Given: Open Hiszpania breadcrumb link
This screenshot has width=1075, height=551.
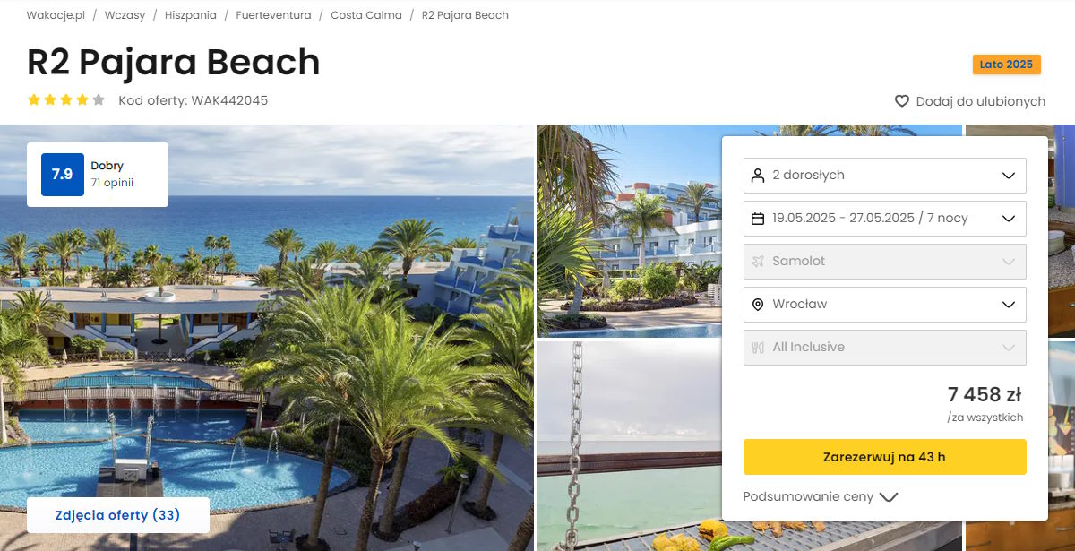Looking at the screenshot, I should (191, 15).
